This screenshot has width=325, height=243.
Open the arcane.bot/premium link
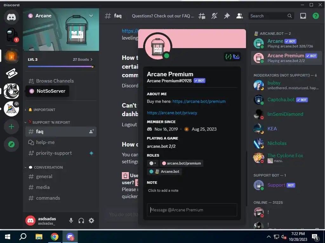click(x=199, y=102)
